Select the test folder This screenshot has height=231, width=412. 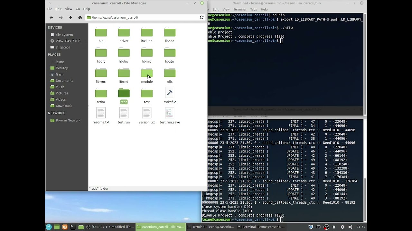(147, 96)
